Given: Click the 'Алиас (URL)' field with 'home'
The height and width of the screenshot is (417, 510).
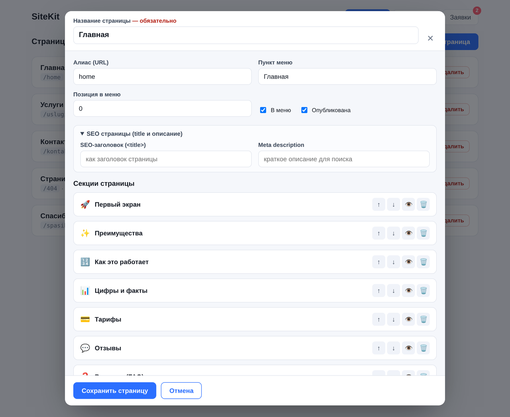Looking at the screenshot, I should pos(163,76).
